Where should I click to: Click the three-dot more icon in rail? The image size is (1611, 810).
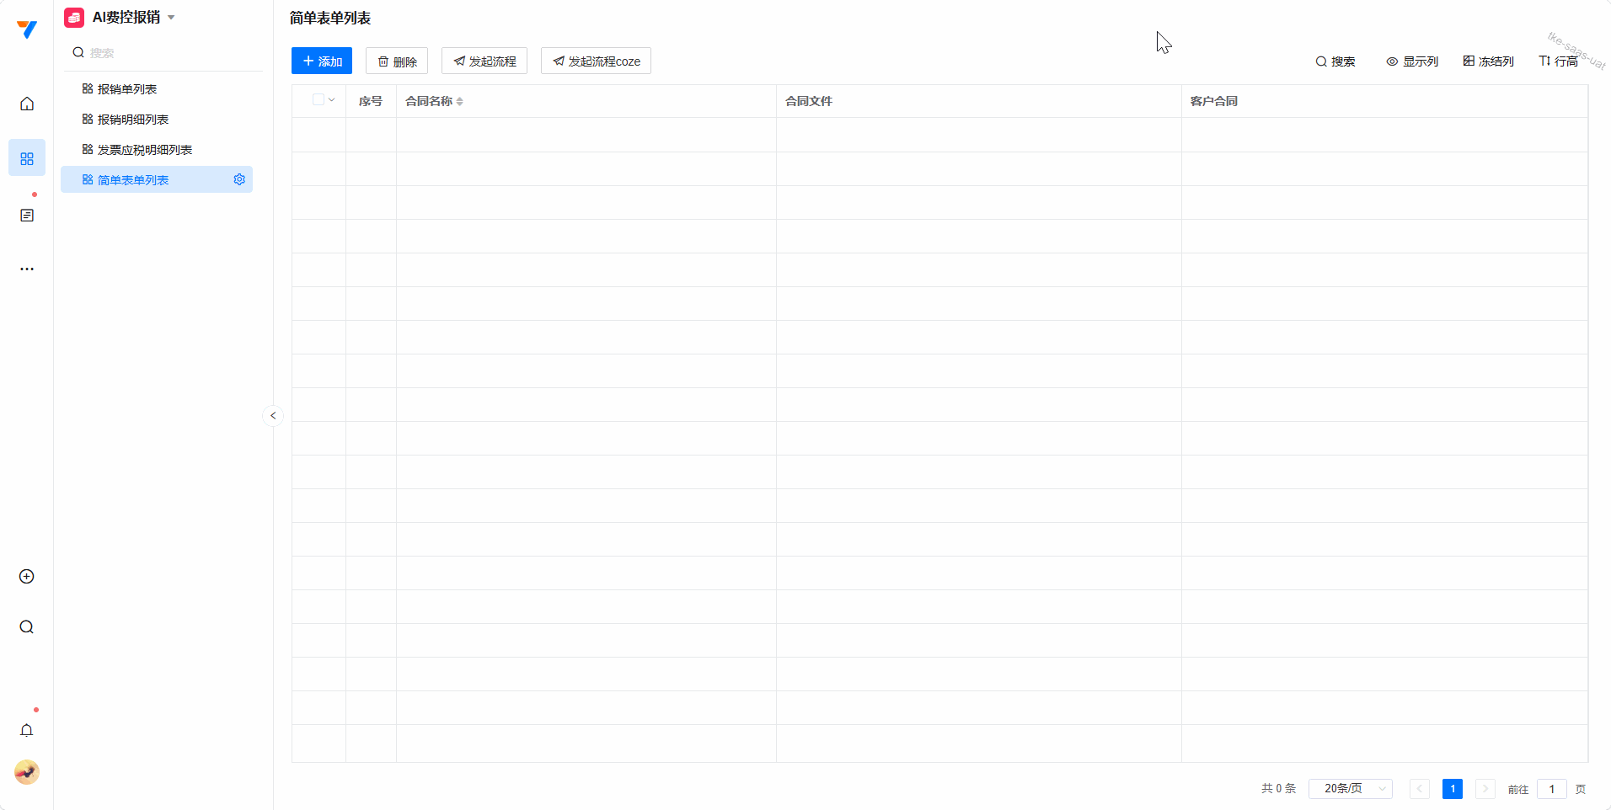click(27, 269)
